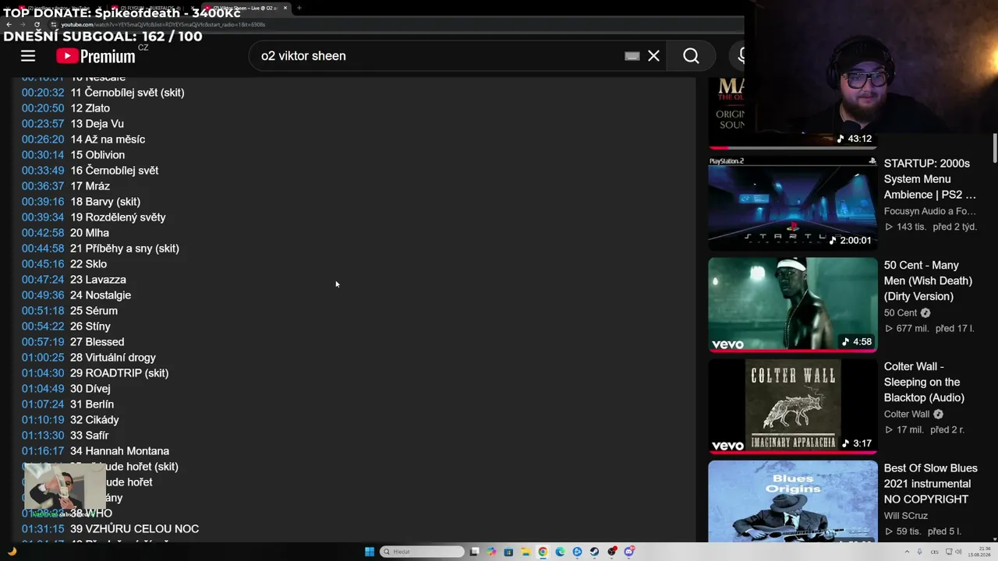
Task: Open title 'Best Of Slow Blues 2021'
Action: click(930, 484)
